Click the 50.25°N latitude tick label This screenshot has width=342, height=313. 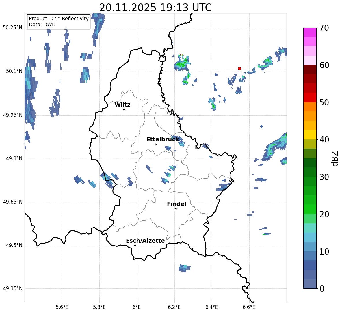12,28
